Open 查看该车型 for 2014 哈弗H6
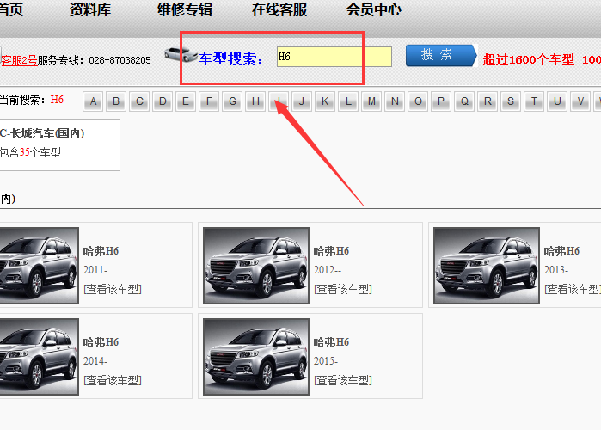This screenshot has height=430, width=601. [113, 380]
